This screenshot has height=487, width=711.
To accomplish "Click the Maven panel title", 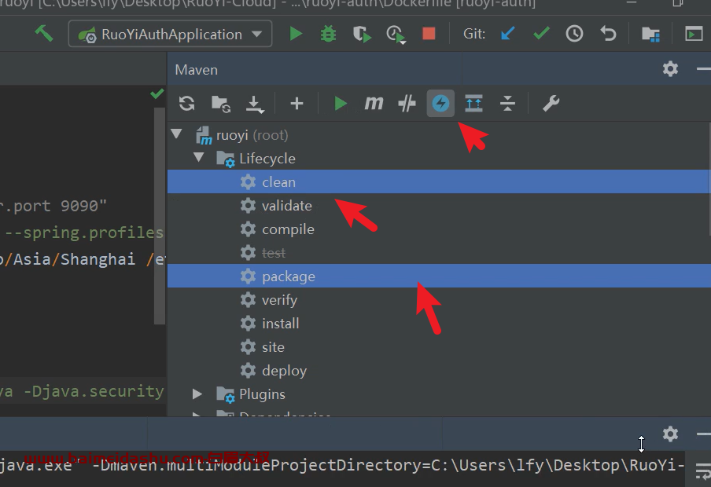I will tap(197, 70).
